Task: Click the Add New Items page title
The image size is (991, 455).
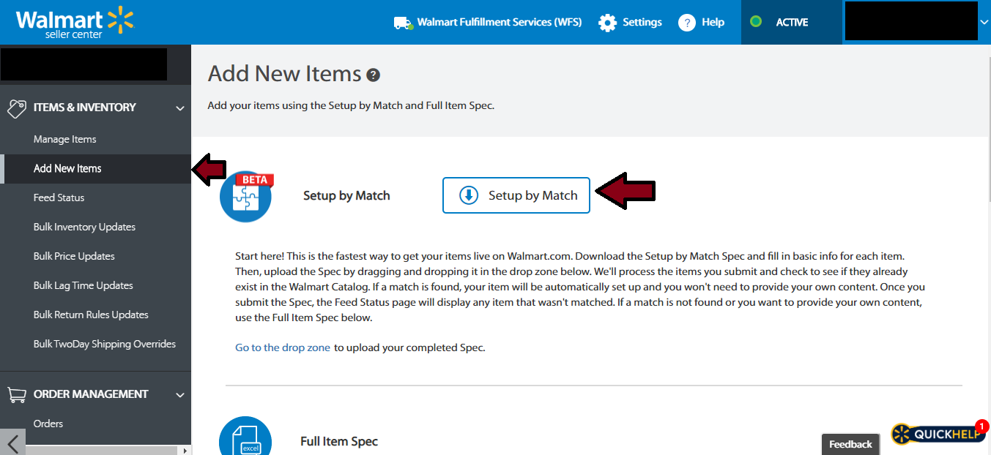Action: (285, 74)
